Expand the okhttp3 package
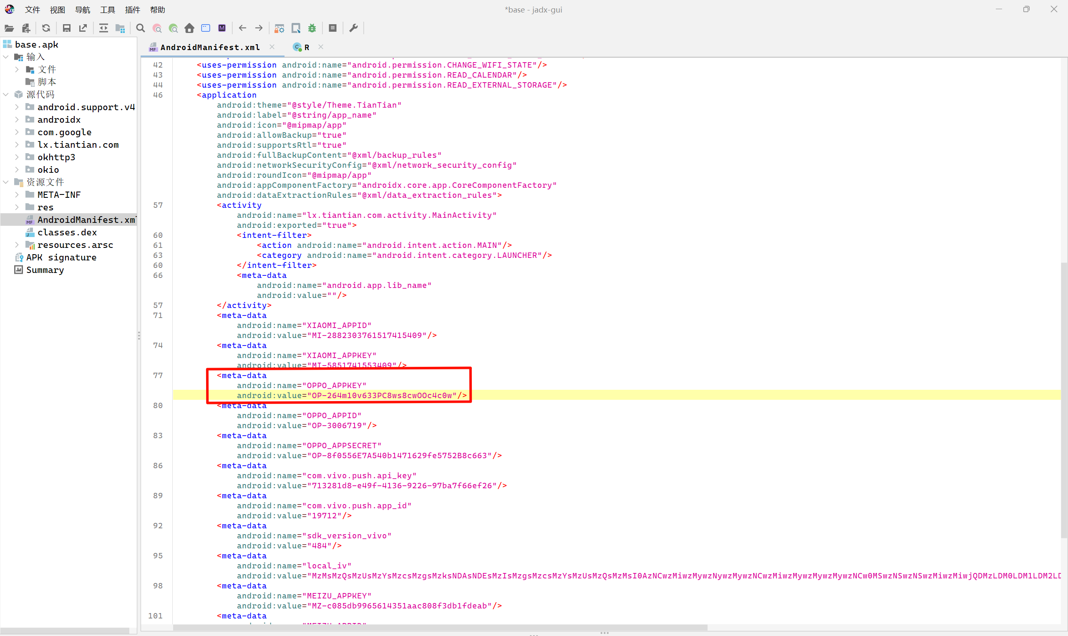This screenshot has height=636, width=1068. pyautogui.click(x=17, y=157)
